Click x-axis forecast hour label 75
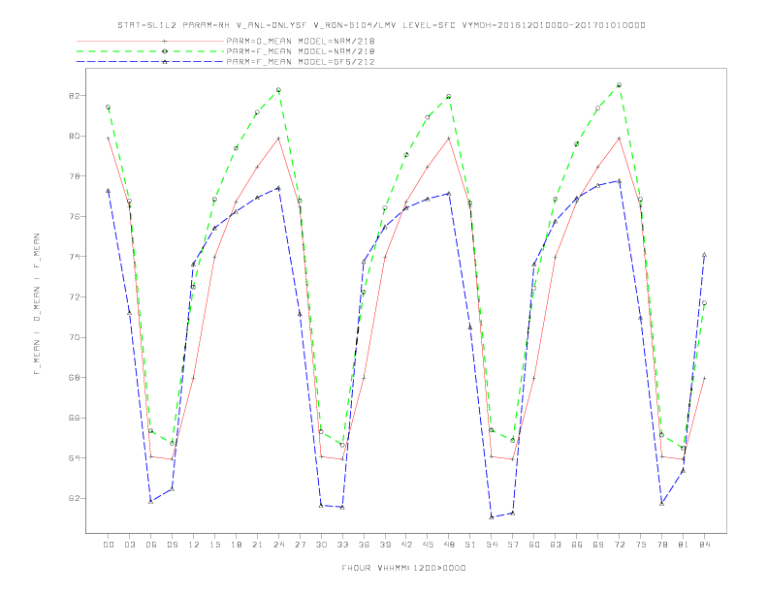This screenshot has width=768, height=593. tap(641, 545)
